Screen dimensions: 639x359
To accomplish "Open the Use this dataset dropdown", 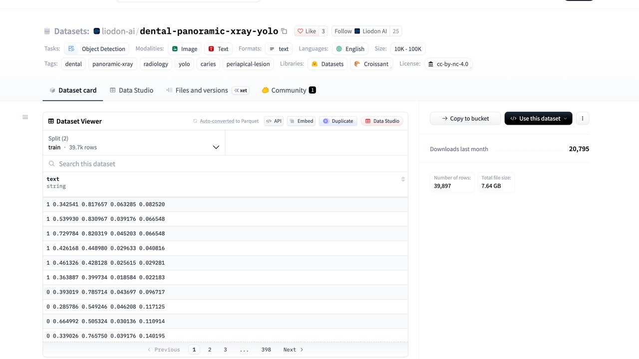I will 538,119.
